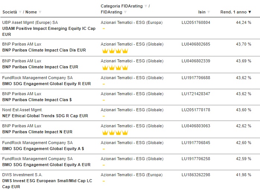Click rating dash of NEF Ethical Global Trends

pyautogui.click(x=104, y=116)
